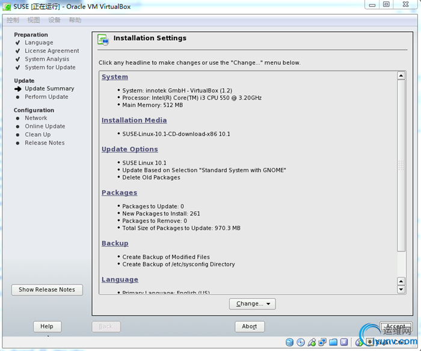
Task: Click text "Create Backup of Modified Files"
Action: (x=166, y=257)
